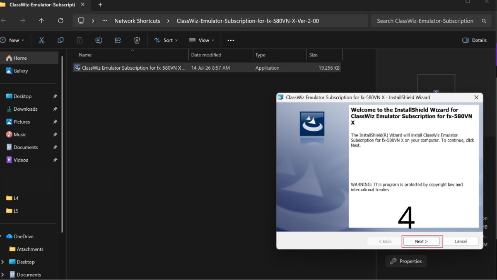
Task: Open the New dropdown menu
Action: [x=12, y=40]
